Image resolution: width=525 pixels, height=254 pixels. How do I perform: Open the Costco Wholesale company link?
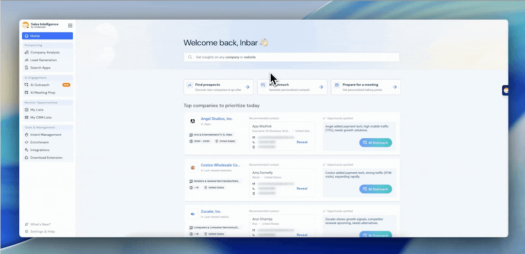[x=221, y=165]
